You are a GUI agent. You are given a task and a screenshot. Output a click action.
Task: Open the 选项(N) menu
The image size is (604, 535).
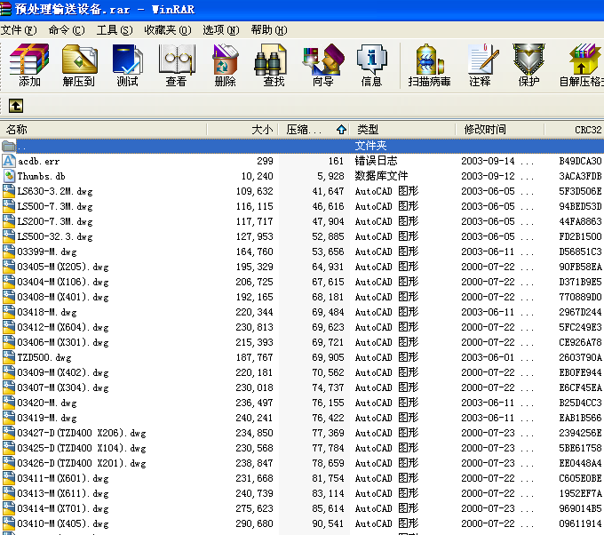221,30
